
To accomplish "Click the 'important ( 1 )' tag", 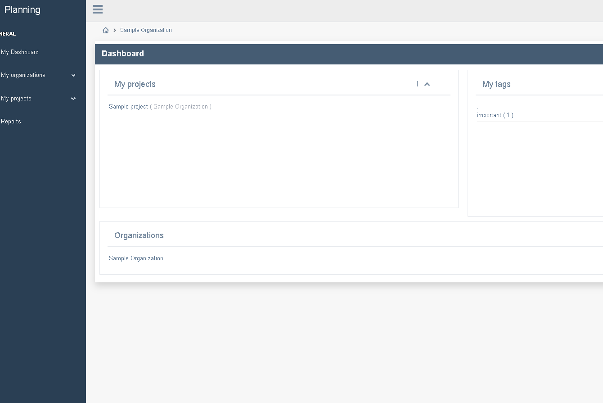I will pyautogui.click(x=495, y=115).
